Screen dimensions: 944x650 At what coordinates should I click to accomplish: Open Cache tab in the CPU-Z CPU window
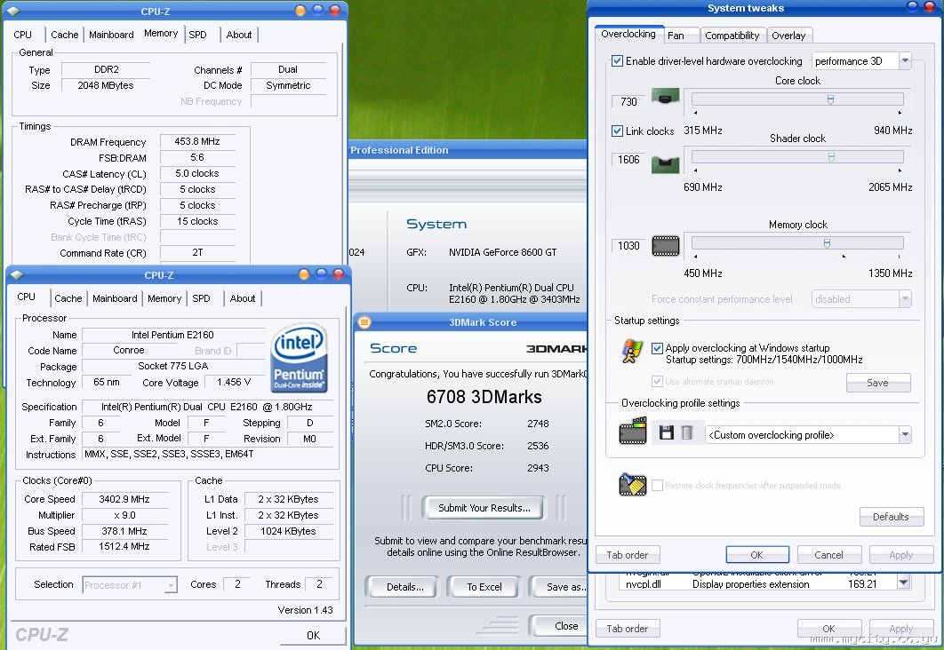(68, 298)
